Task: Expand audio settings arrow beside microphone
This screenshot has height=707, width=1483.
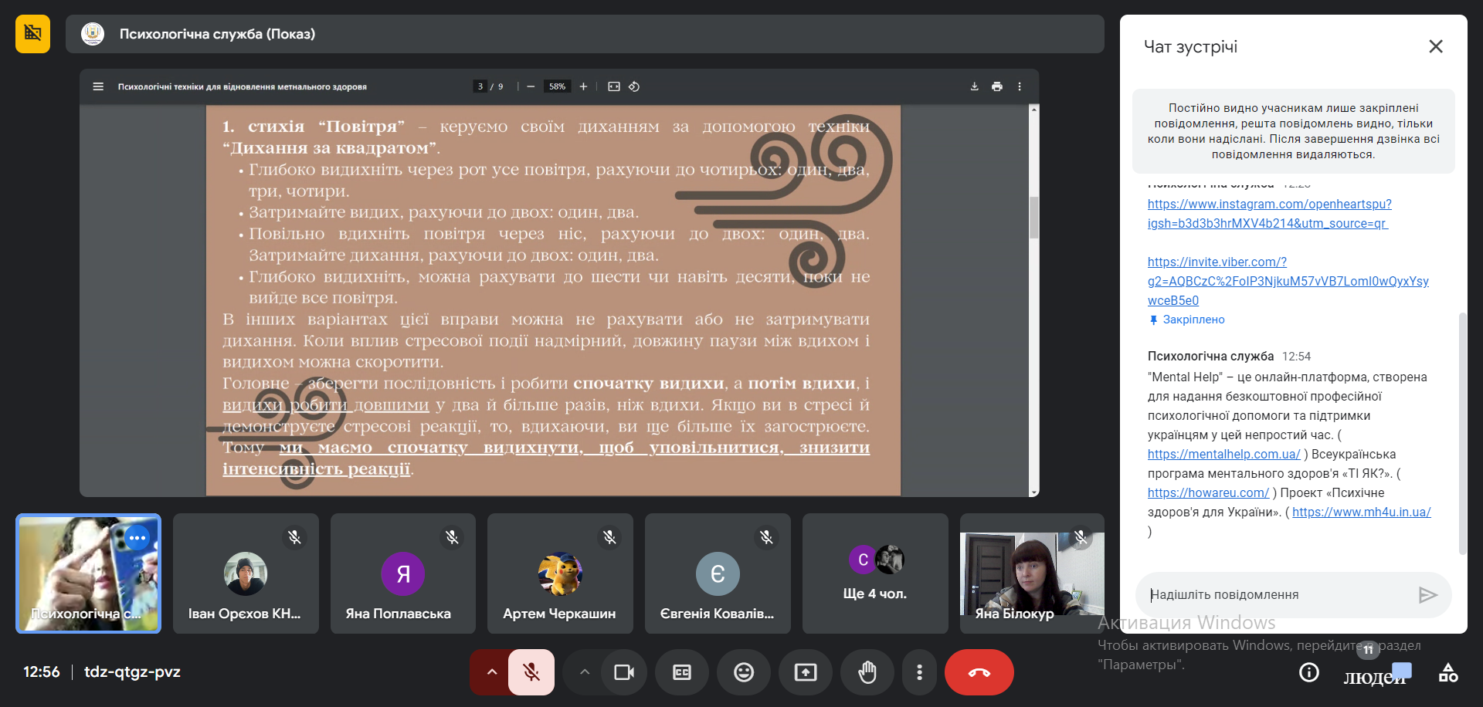Action: point(491,672)
